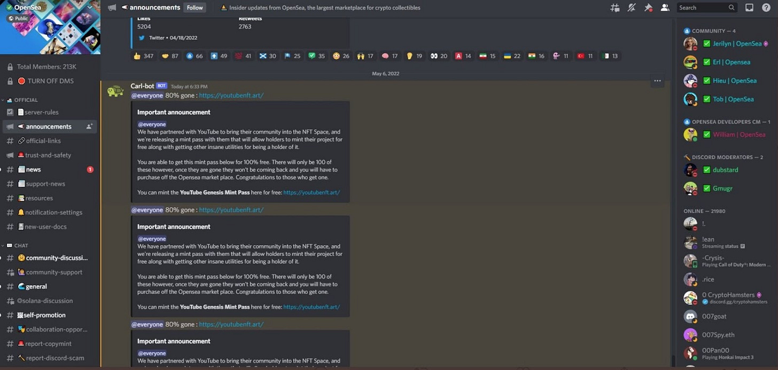778x370 pixels.
Task: Click thumbs up reaction with 347
Action: tap(143, 56)
